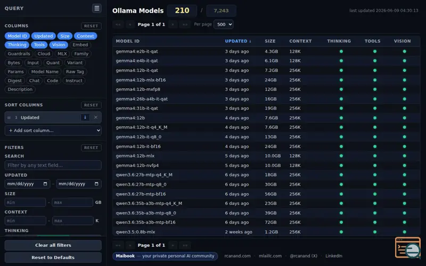Sort table by Updated header
Viewport: 426px width, 266px height.
click(x=238, y=41)
